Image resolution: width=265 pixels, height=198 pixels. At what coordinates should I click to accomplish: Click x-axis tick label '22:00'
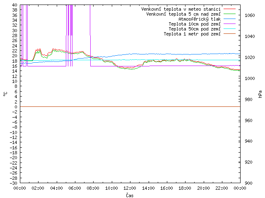tap(222, 188)
